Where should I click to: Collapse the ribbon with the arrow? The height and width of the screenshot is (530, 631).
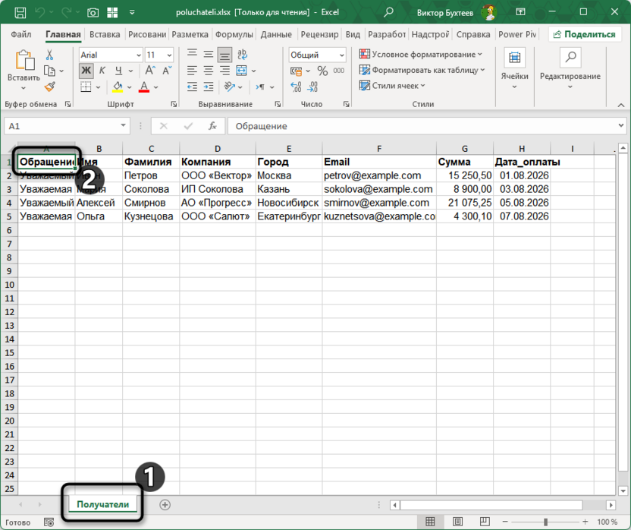(621, 106)
